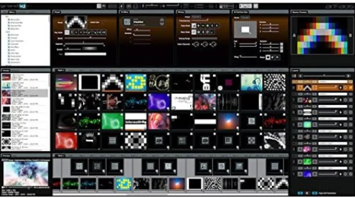Select the last Copy Mode icon
This screenshot has width=355, height=198.
[x=217, y=26]
